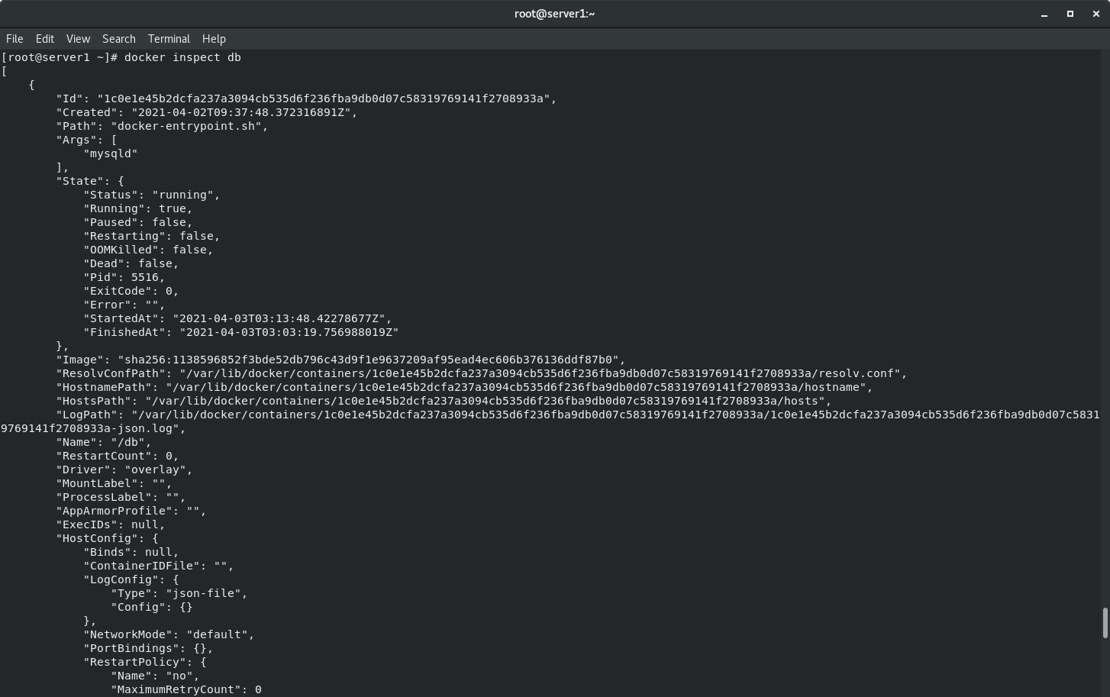
Task: Click the "Name": "no" line
Action: [155, 676]
